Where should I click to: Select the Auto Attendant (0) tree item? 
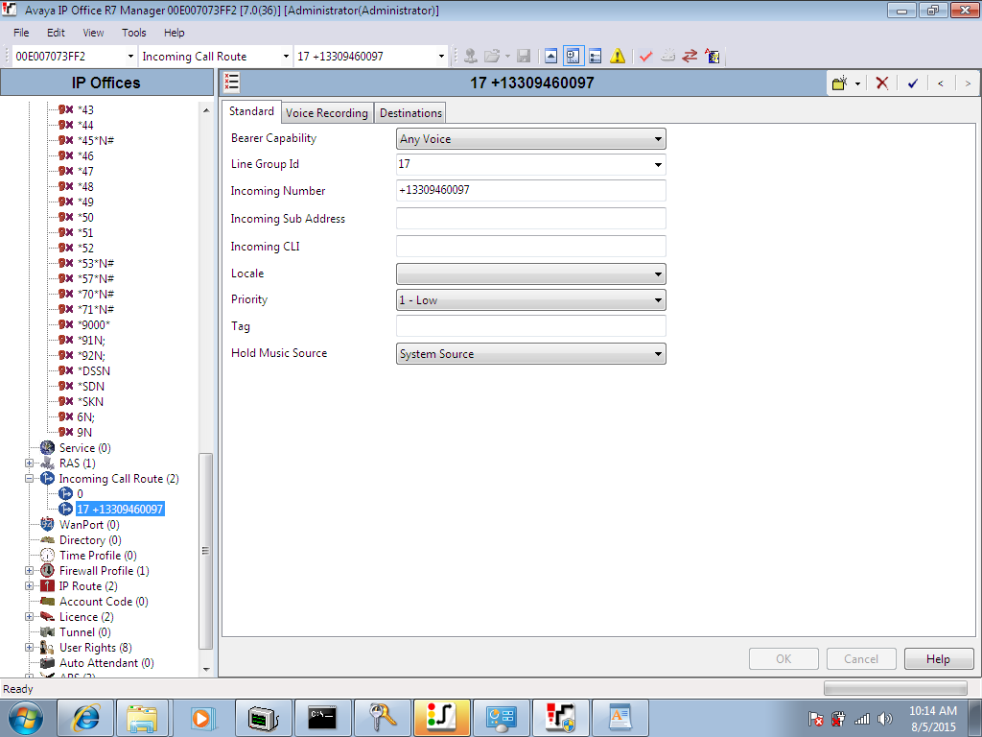click(x=106, y=663)
